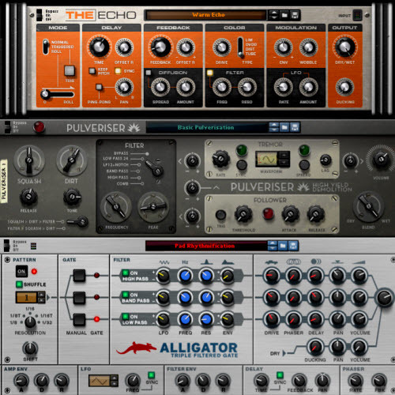The height and width of the screenshot is (395, 395).
Task: Toggle the Alligator Shuffle button
Action: [x=19, y=284]
